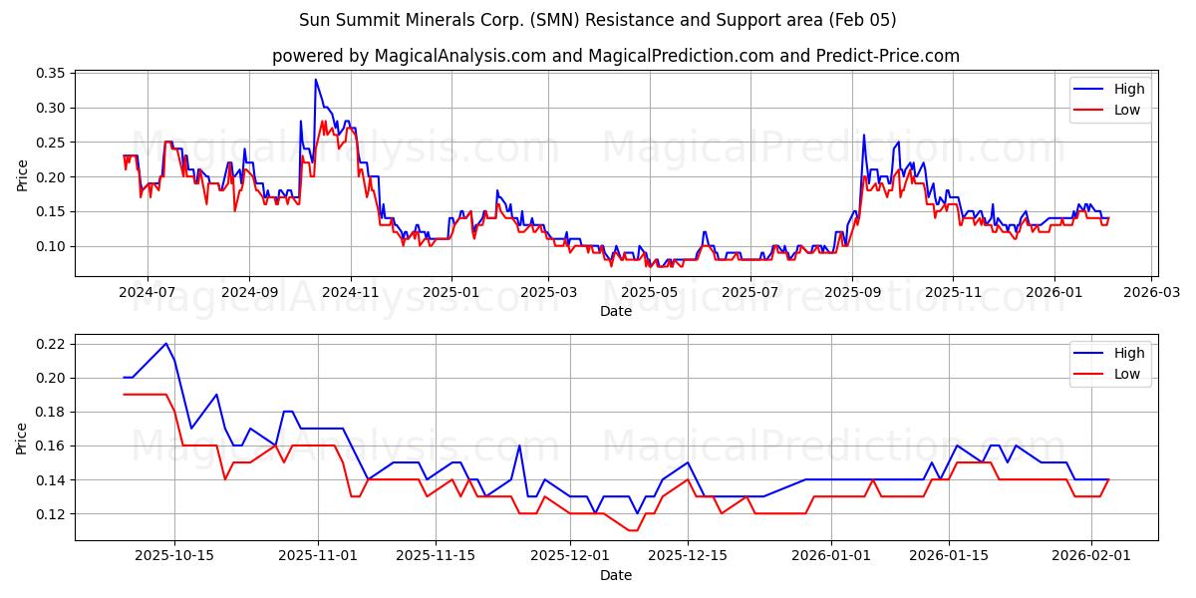Select the SMN Resistance and Support title
Viewport: 1196px width, 598px height.
[x=598, y=19]
